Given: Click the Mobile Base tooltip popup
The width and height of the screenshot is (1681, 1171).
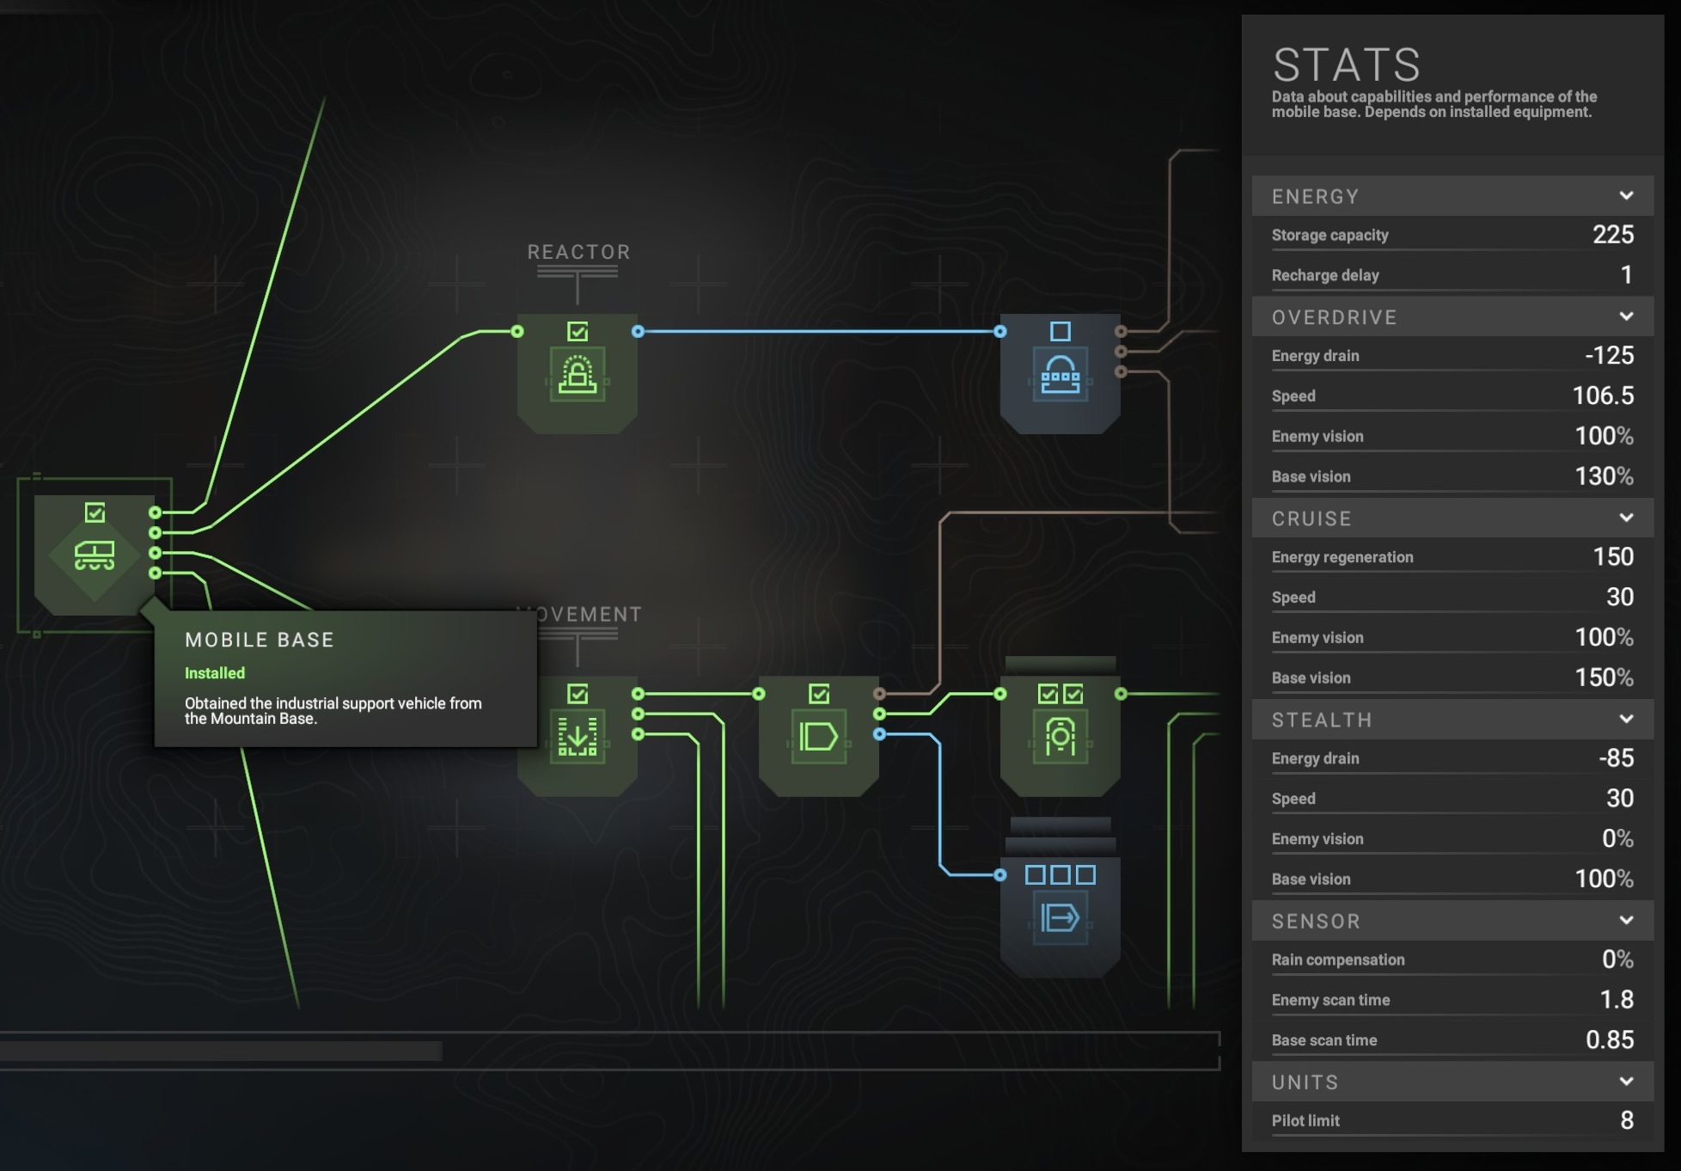Looking at the screenshot, I should click(344, 679).
